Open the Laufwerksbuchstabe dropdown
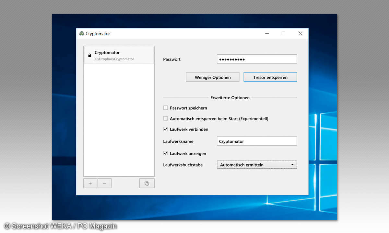The height and width of the screenshot is (233, 389). (257, 165)
